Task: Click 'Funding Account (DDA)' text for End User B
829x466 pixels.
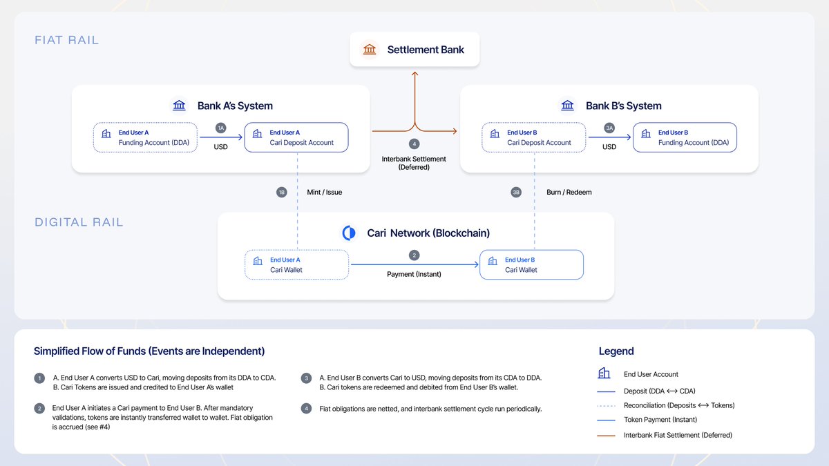Action: (693, 143)
